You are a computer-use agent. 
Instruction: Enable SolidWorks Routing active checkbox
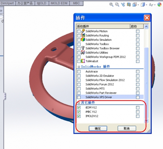coord(79,35)
